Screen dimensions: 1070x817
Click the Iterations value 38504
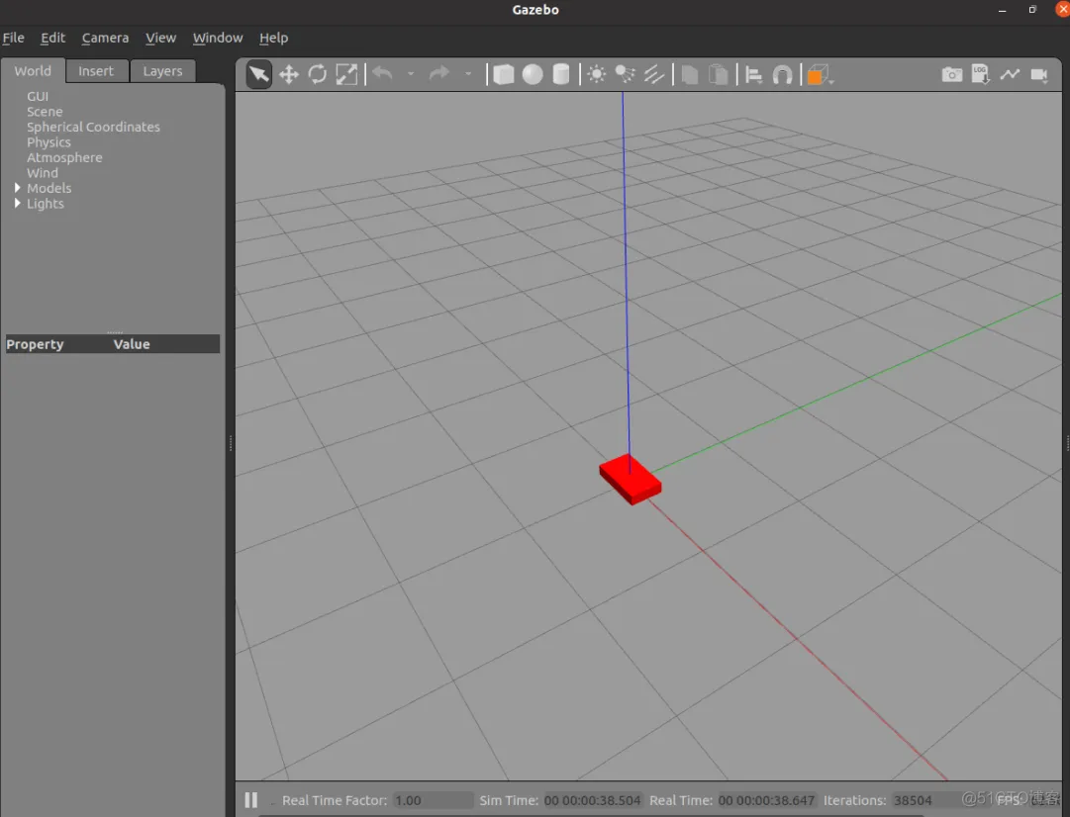coord(913,800)
